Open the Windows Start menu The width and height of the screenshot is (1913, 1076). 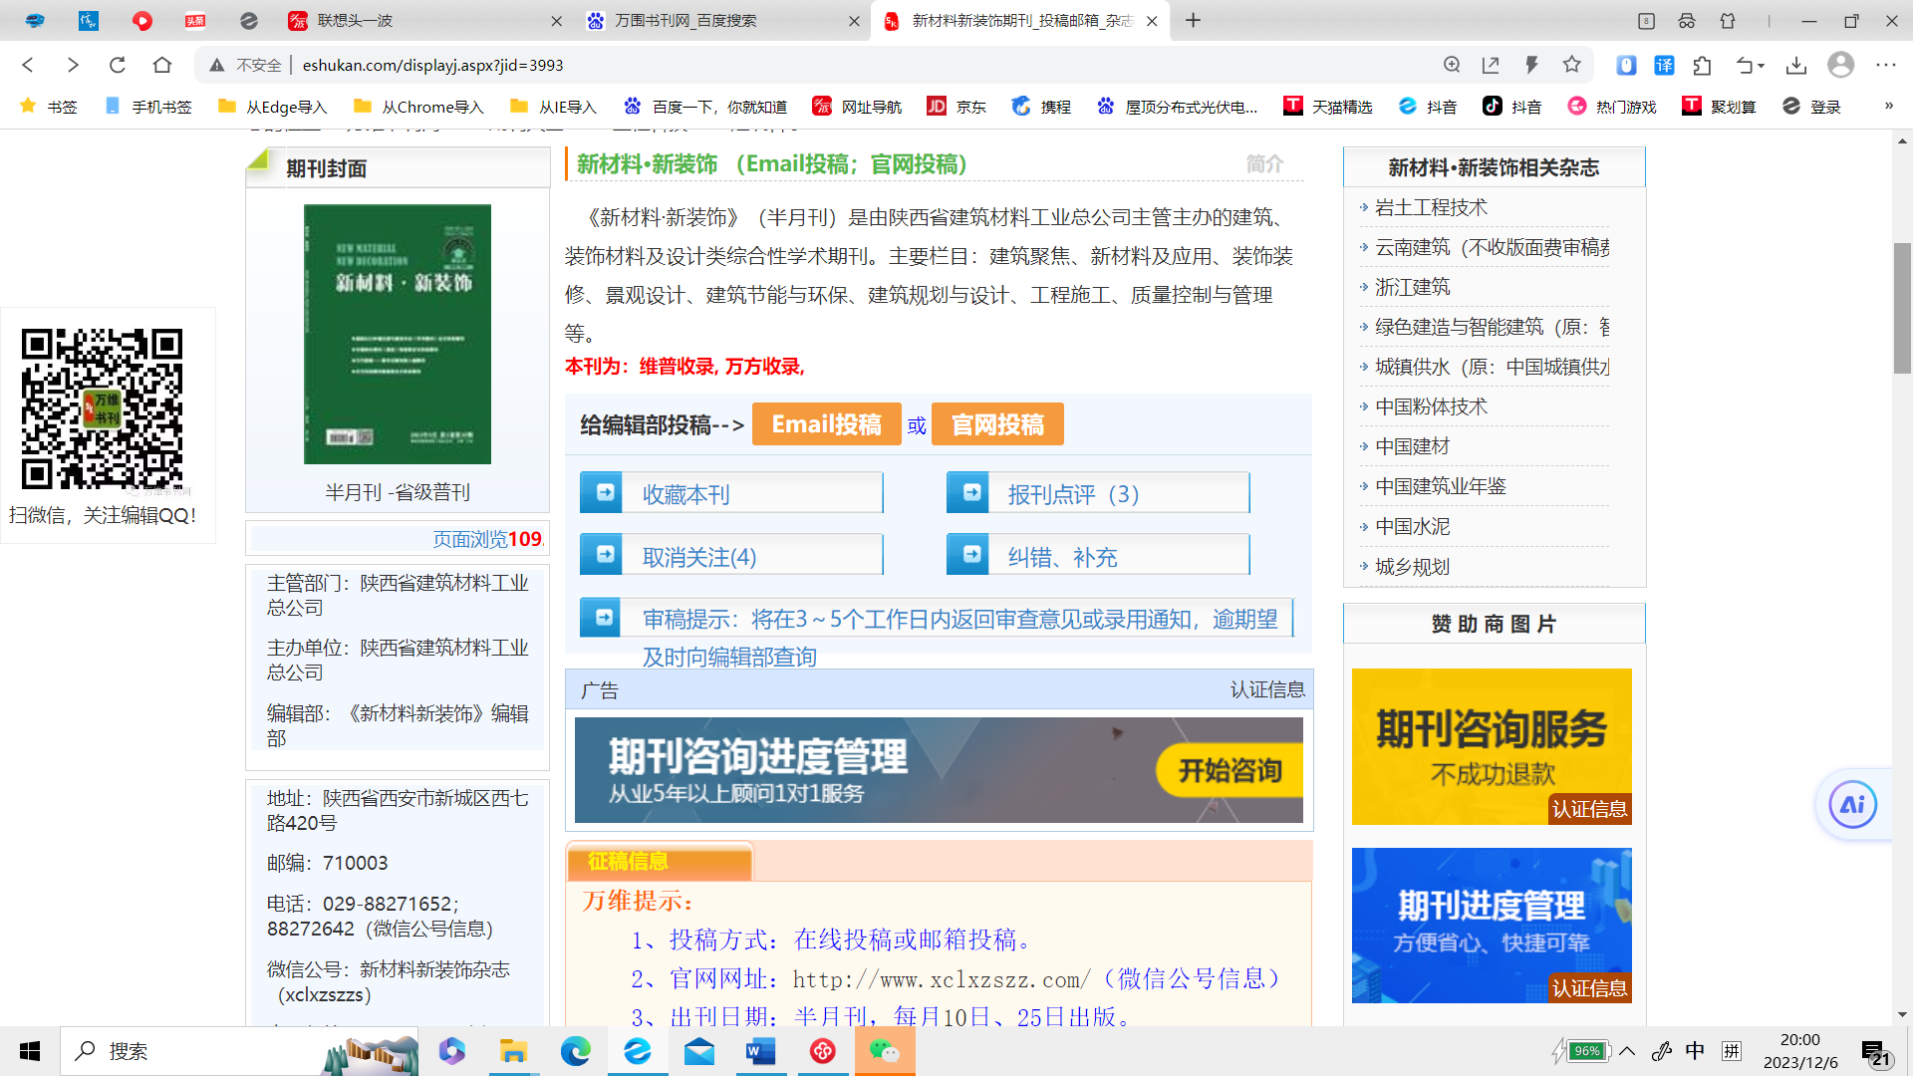30,1051
